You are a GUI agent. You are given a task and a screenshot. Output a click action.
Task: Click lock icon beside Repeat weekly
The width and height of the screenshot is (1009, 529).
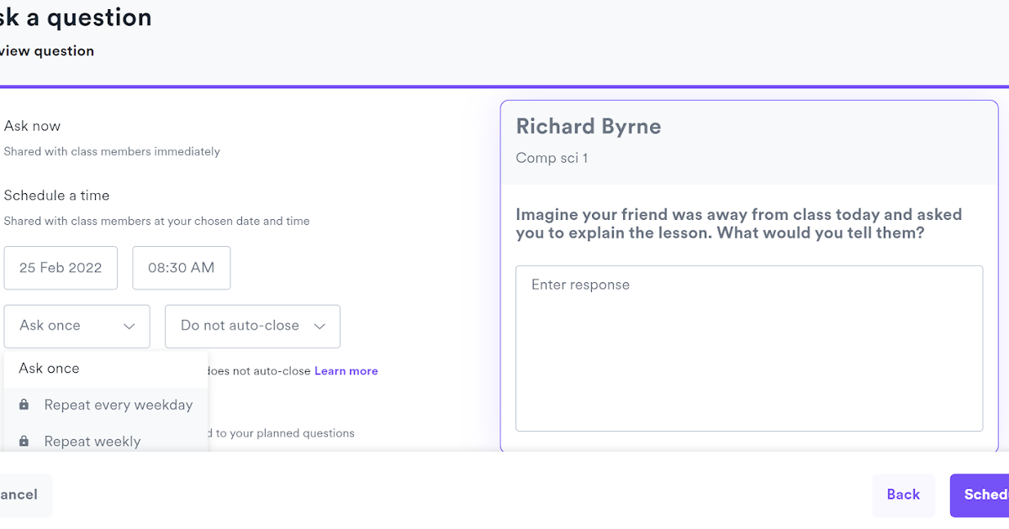click(24, 442)
